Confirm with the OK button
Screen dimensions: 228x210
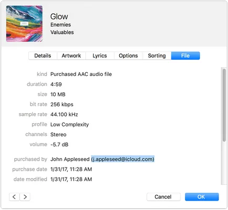[x=202, y=197]
